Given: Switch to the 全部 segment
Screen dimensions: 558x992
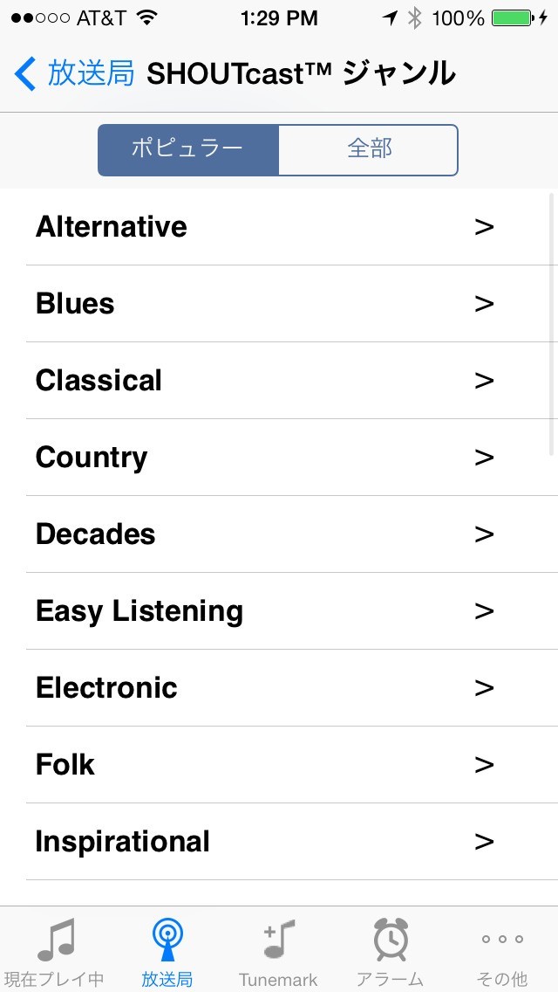Looking at the screenshot, I should point(369,149).
